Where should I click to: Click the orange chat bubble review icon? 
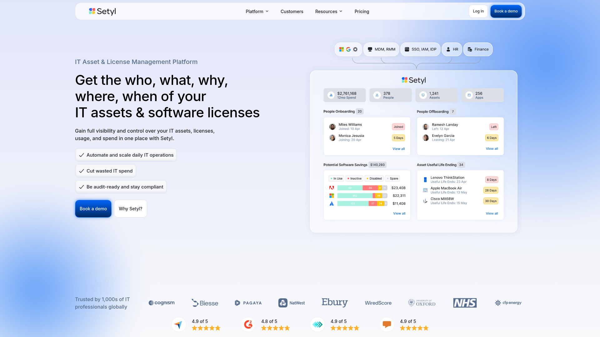coord(387,325)
